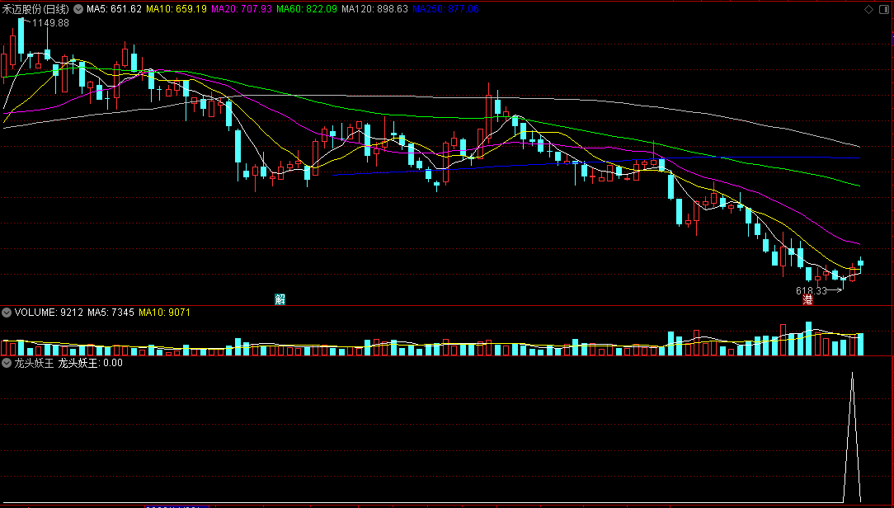Click the green MA60: 822.09 label
The height and width of the screenshot is (508, 894).
307,9
